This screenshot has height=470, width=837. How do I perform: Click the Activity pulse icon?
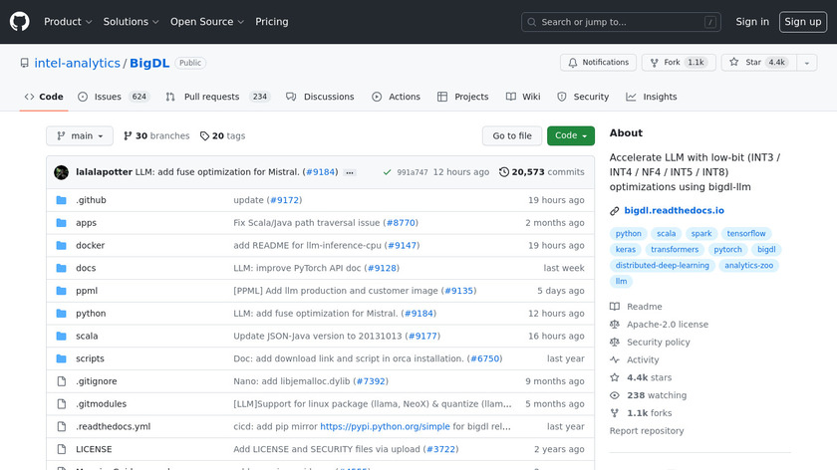coord(615,360)
